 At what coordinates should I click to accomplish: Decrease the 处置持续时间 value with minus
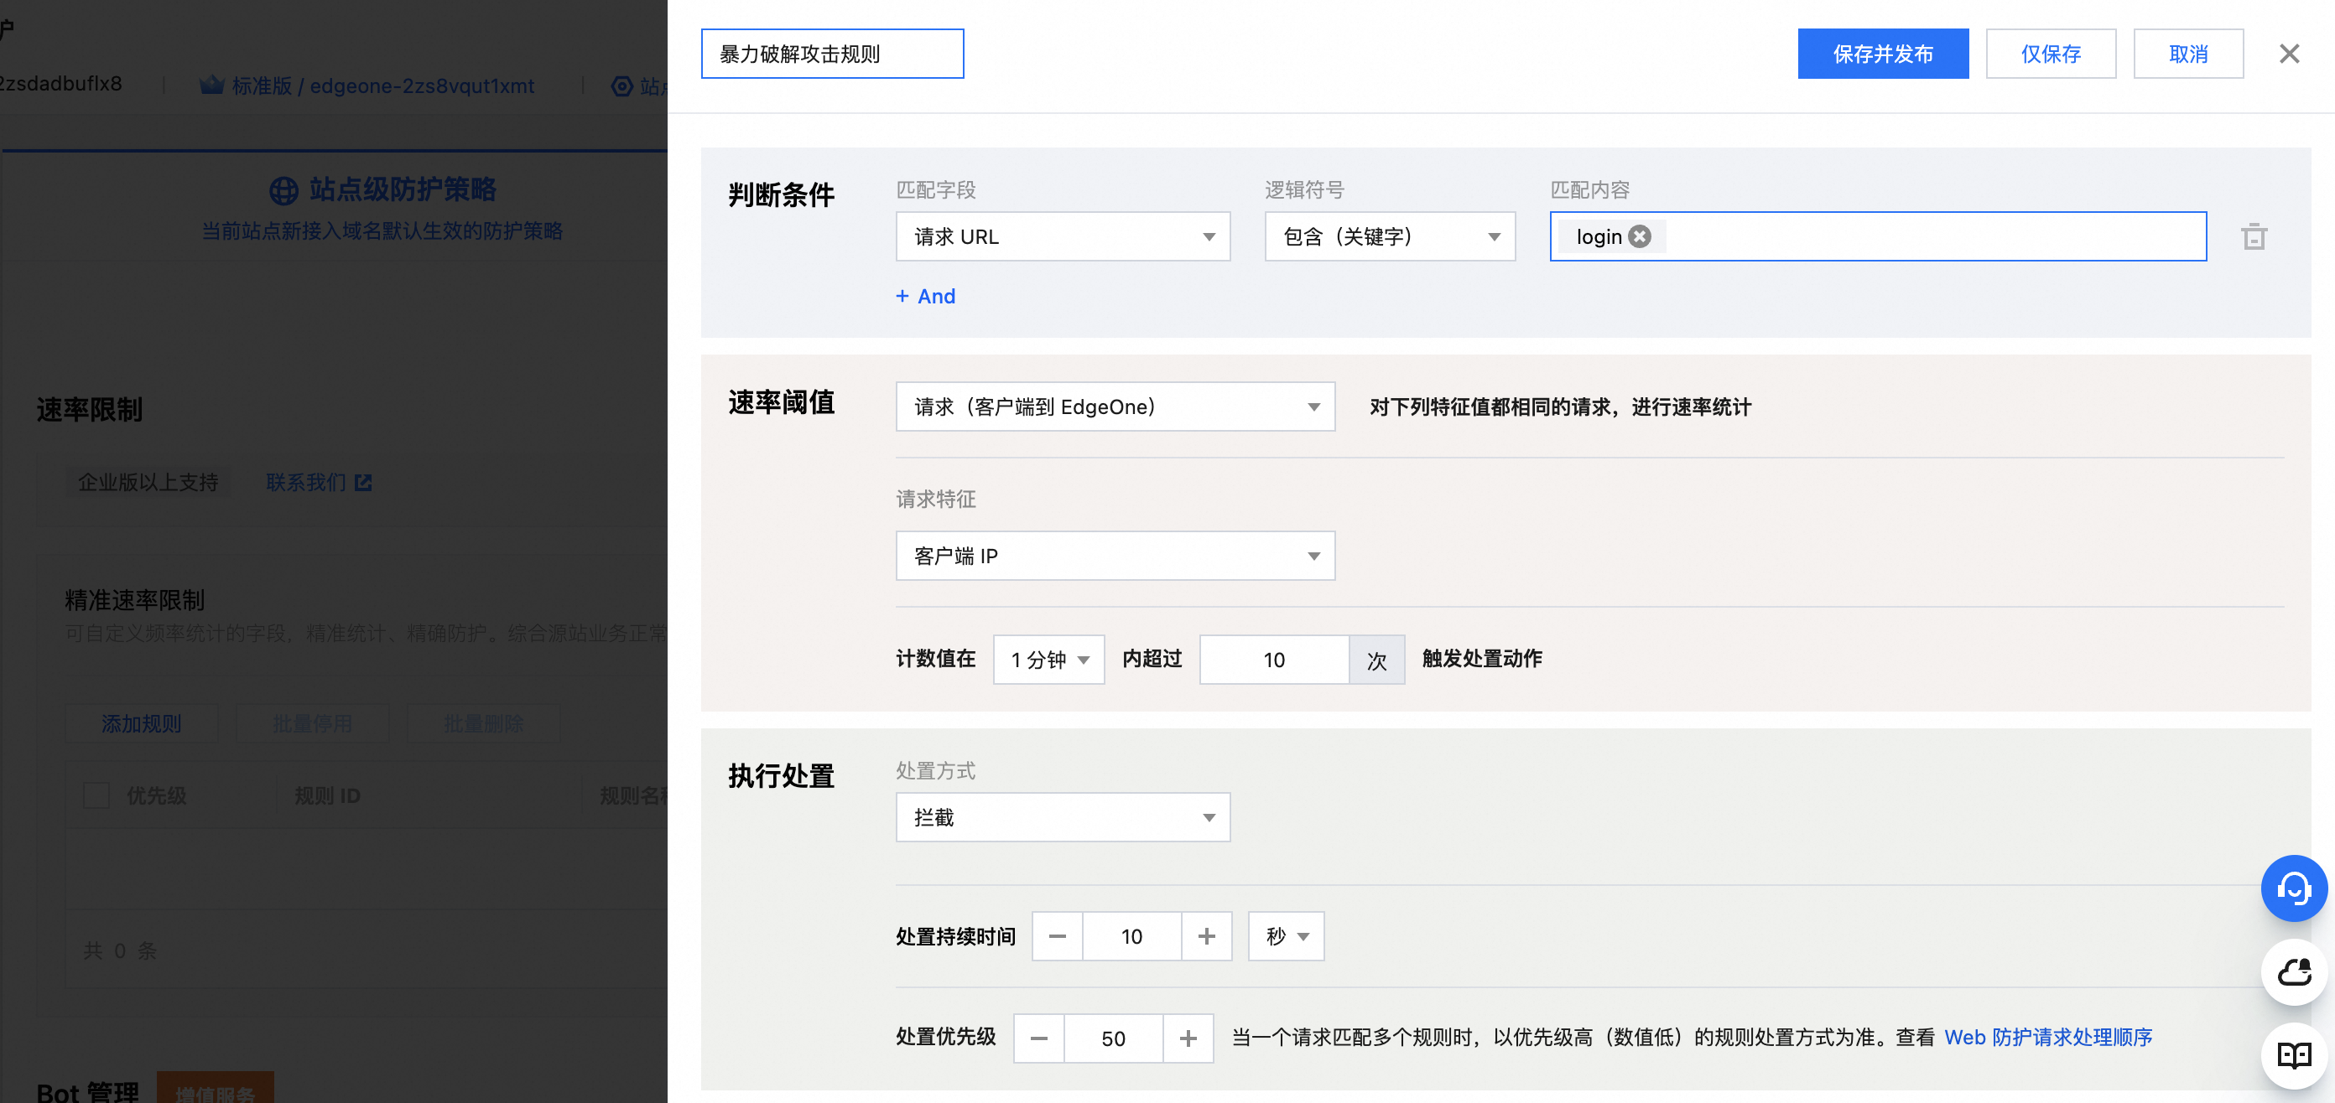pos(1057,936)
